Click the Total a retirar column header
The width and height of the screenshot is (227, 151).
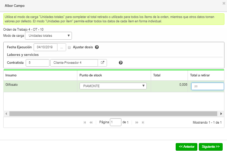tap(206, 75)
